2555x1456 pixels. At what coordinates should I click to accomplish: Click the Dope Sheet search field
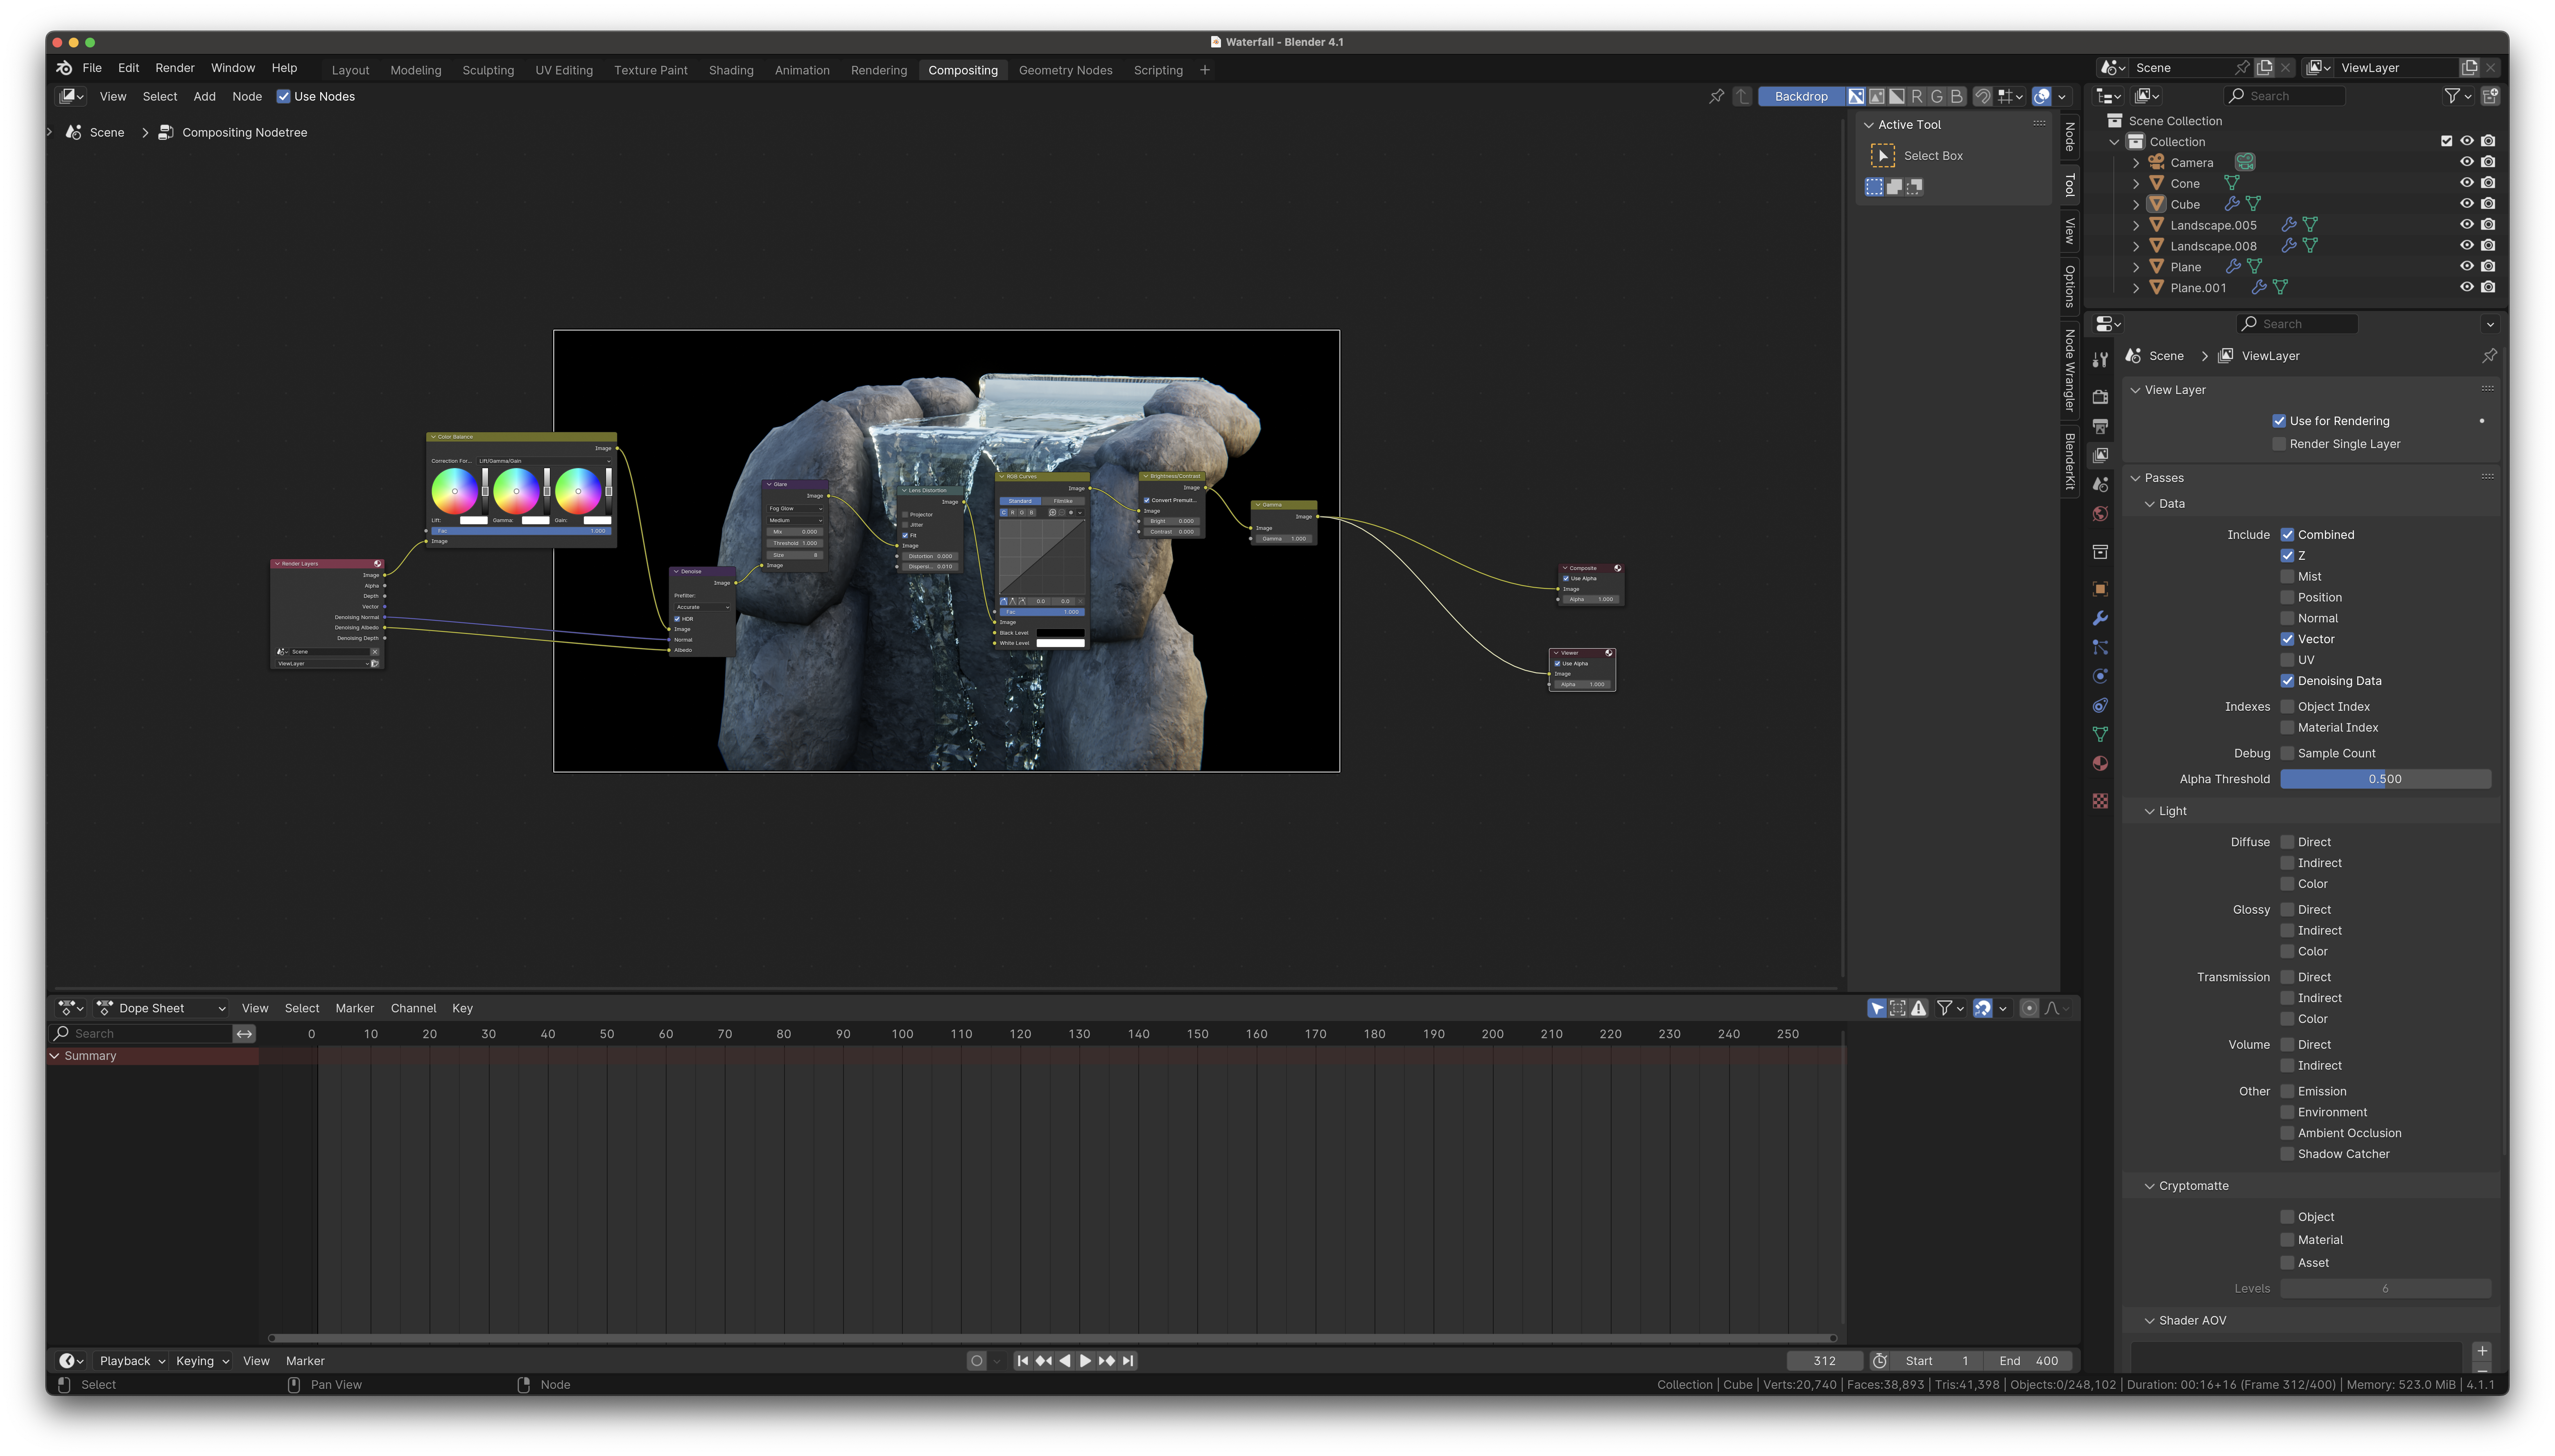click(x=141, y=1034)
